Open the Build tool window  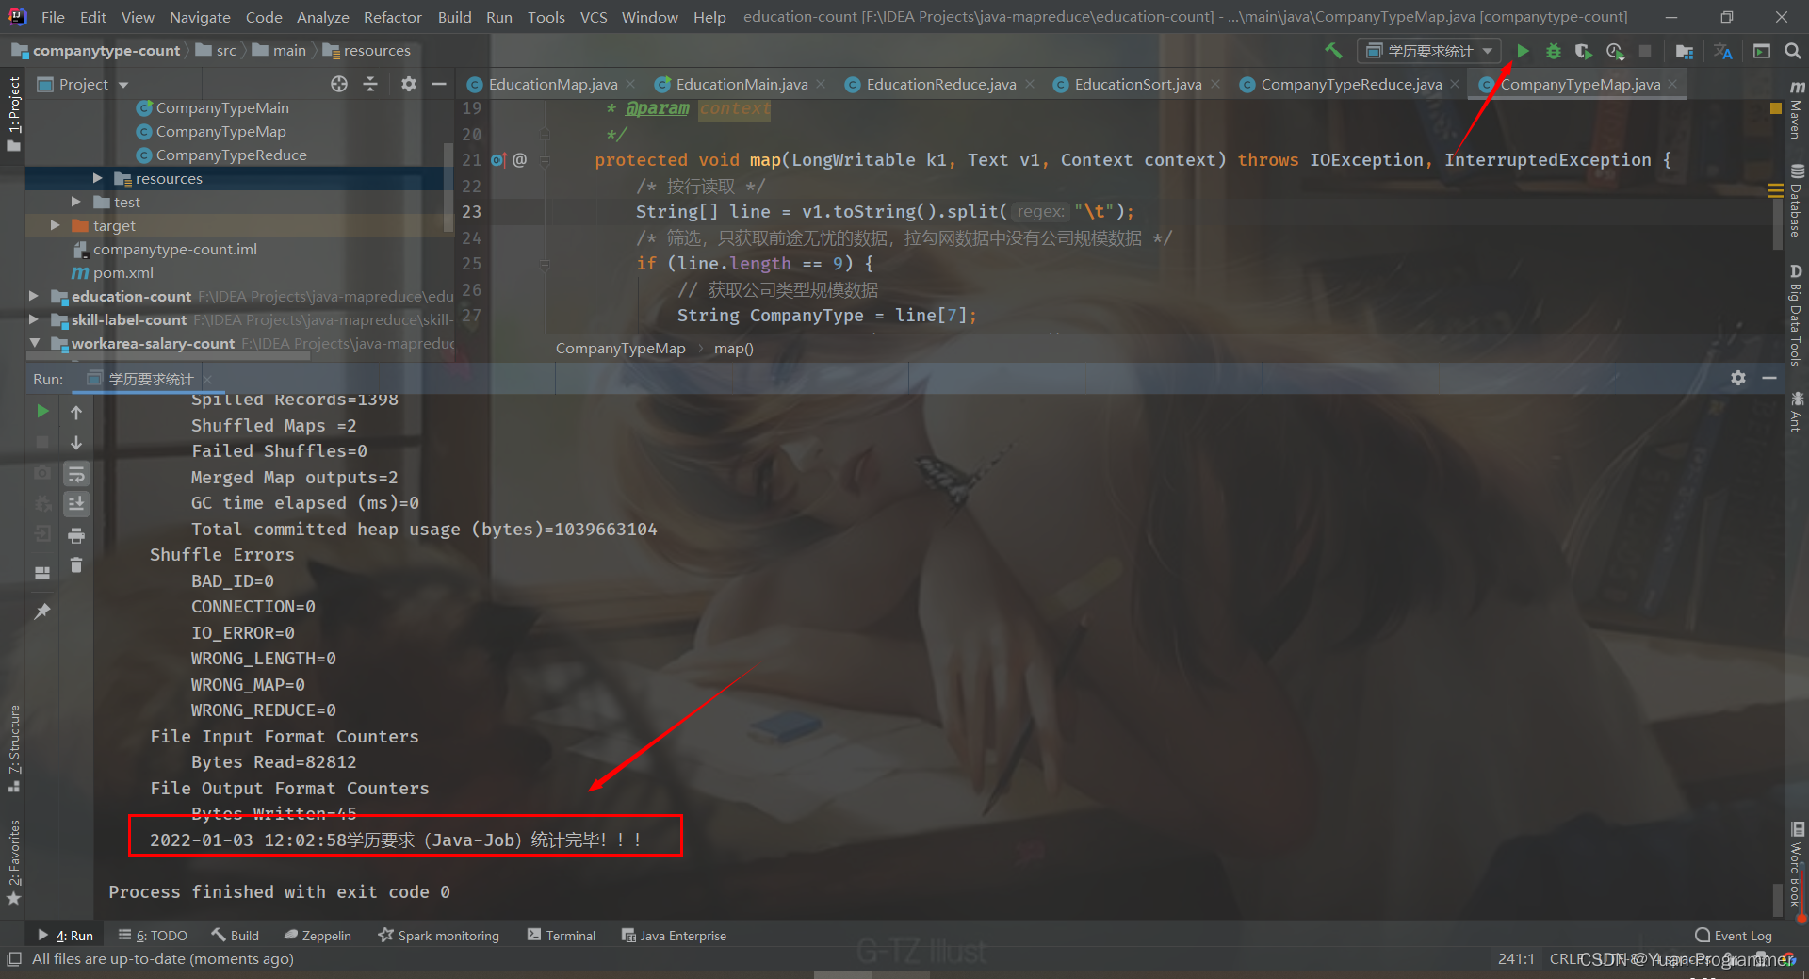click(236, 936)
